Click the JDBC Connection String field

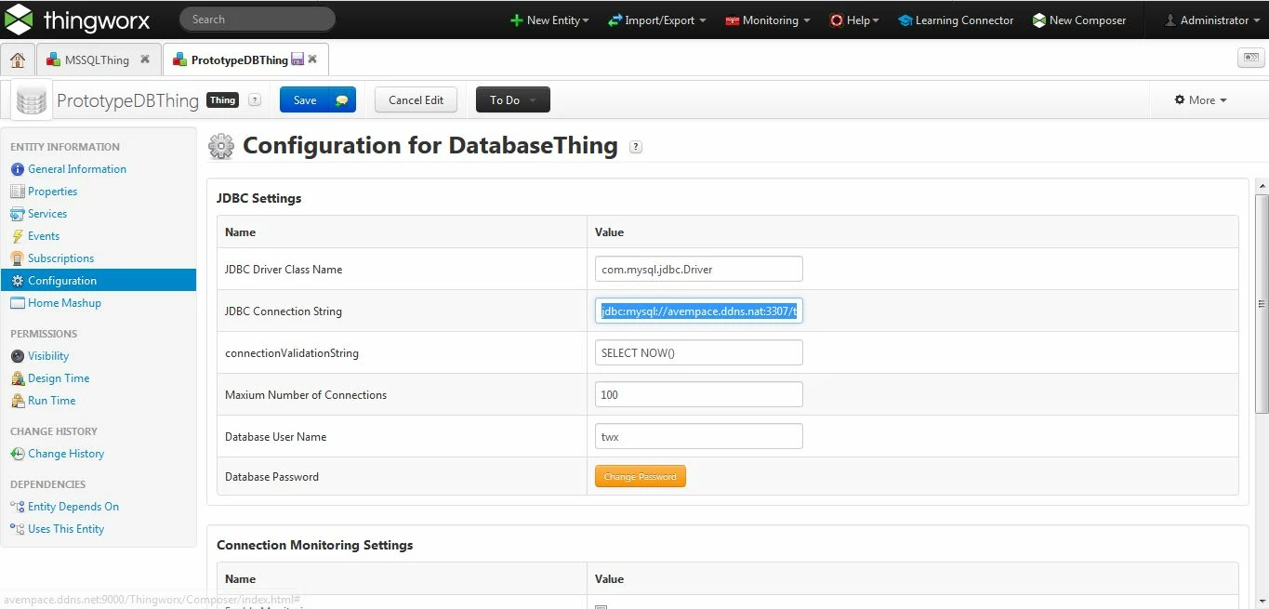coord(698,311)
